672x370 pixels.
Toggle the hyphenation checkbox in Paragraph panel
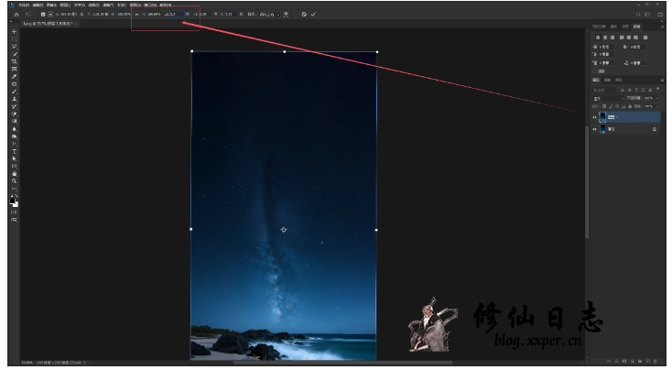pos(597,72)
